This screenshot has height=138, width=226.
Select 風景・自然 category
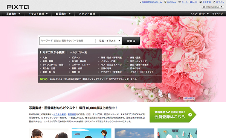pyautogui.click(x=77, y=68)
